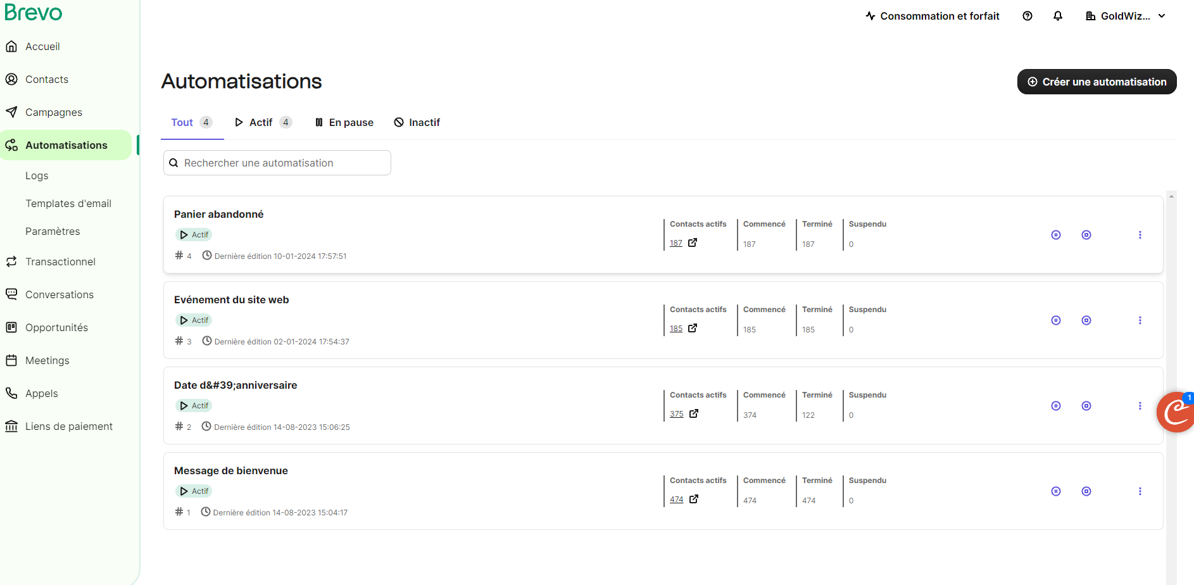Click the 375 active contacts link
1194x585 pixels.
pos(677,414)
